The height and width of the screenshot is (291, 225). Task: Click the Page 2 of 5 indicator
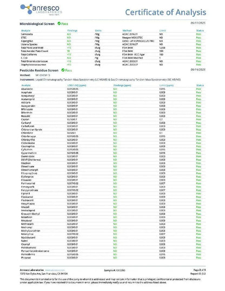coord(200,270)
